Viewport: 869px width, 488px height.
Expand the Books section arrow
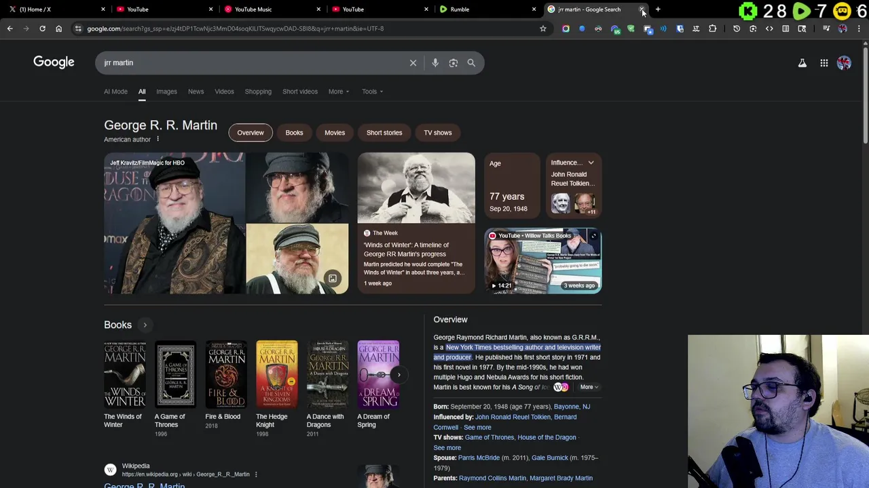(x=145, y=325)
